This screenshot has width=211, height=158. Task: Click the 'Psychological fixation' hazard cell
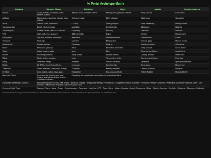pyautogui.click(x=157, y=58)
